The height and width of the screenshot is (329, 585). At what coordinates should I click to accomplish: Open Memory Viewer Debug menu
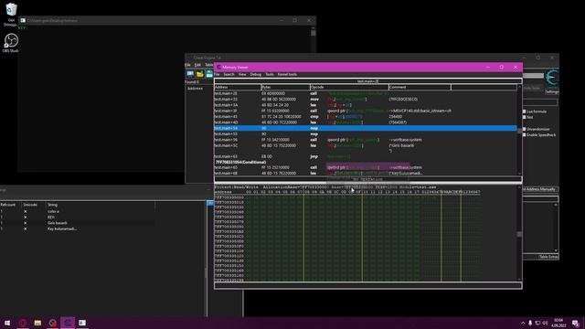pyautogui.click(x=256, y=75)
